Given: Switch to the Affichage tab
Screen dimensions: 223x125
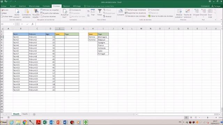Looking at the screenshot, I should (77, 6).
